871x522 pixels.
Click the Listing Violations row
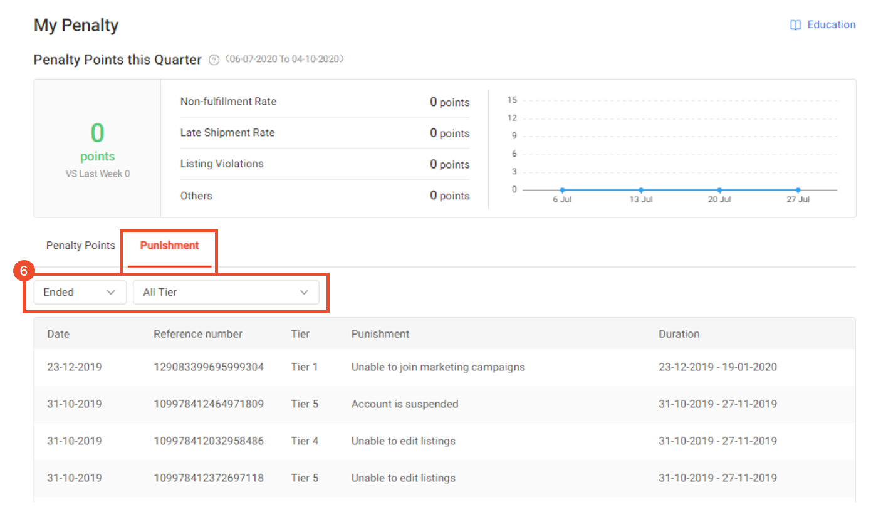point(324,164)
